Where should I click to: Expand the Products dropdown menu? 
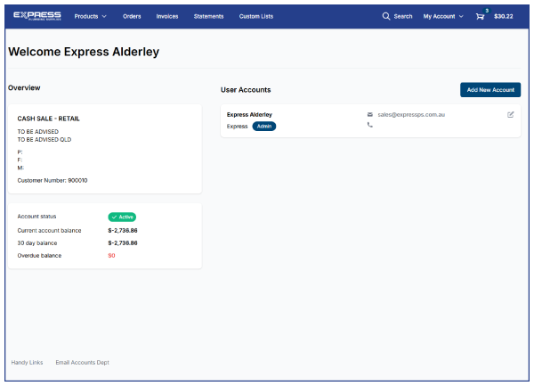tap(90, 16)
